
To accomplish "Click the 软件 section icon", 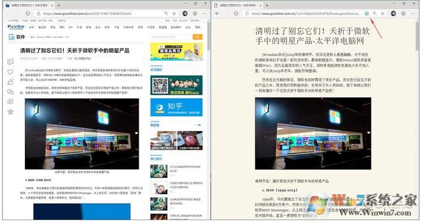I will [x=11, y=37].
